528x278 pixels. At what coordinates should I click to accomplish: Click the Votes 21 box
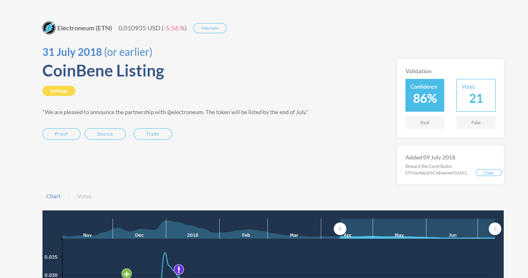(x=476, y=95)
